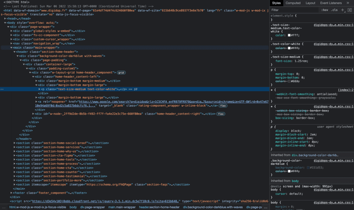Expand the selected p text-size-medium element
Viewport: 354px width, 210px height.
click(x=39, y=89)
